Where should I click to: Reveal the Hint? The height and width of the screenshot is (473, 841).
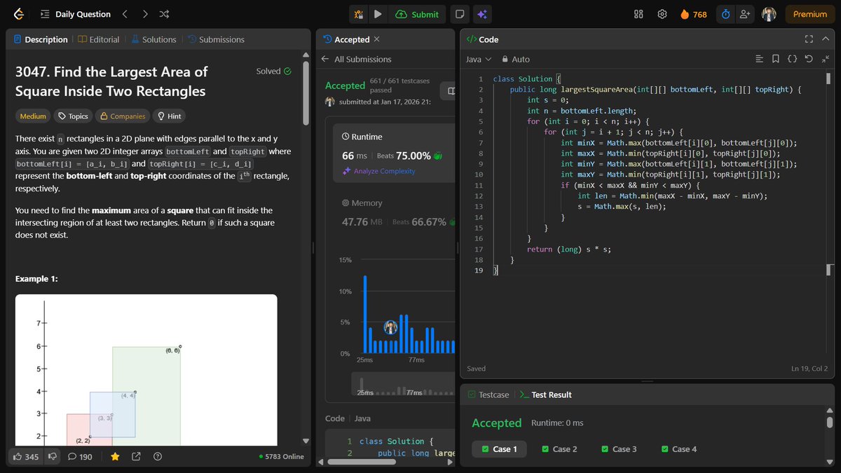tap(169, 116)
